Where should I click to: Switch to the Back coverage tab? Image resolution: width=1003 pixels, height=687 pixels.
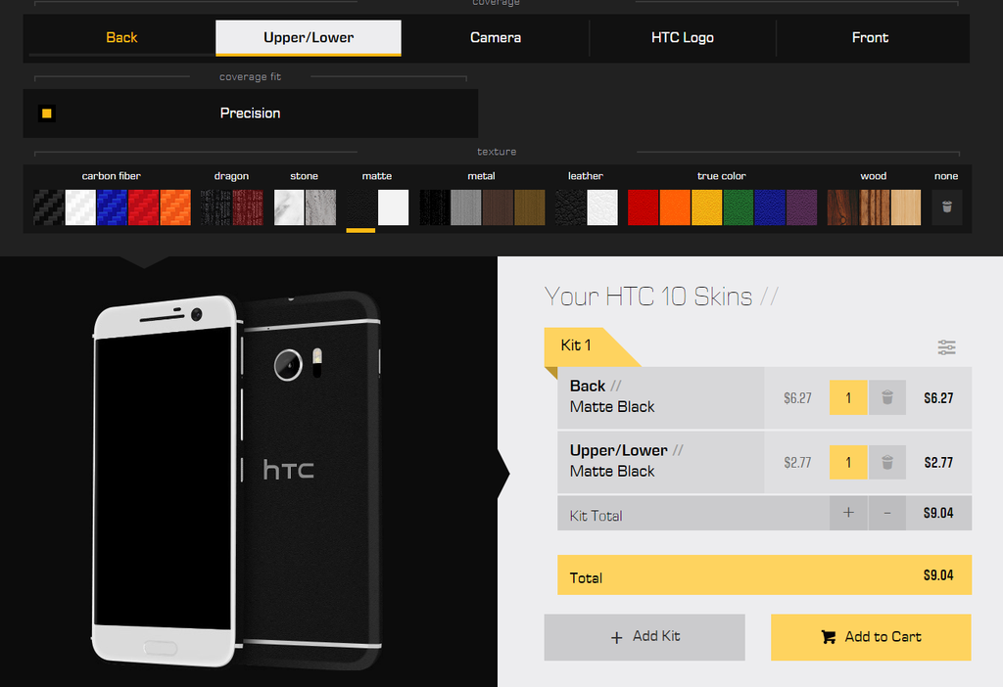pos(121,38)
